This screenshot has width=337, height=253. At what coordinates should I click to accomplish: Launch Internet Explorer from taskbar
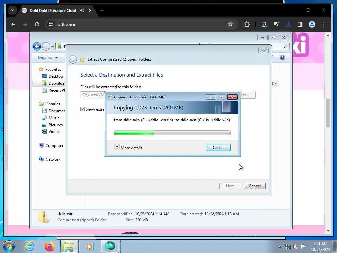pos(29,246)
